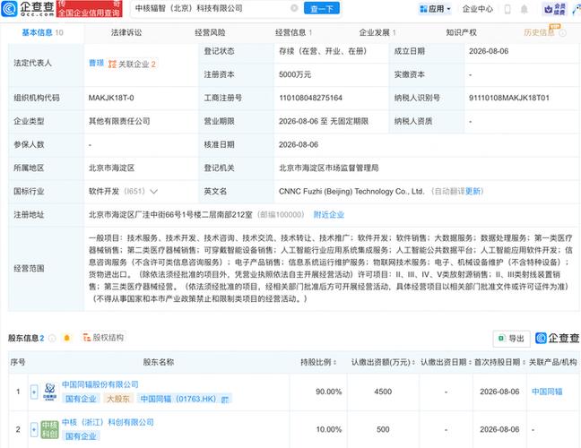Click 中国同辐 company logo thumbnail

49,392
